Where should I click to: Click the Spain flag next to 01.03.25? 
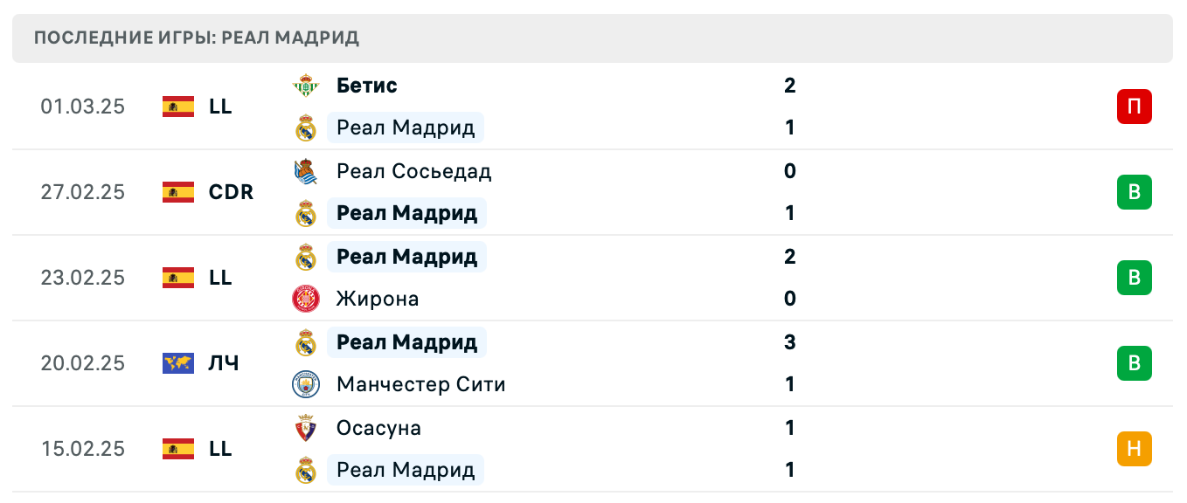pos(178,107)
